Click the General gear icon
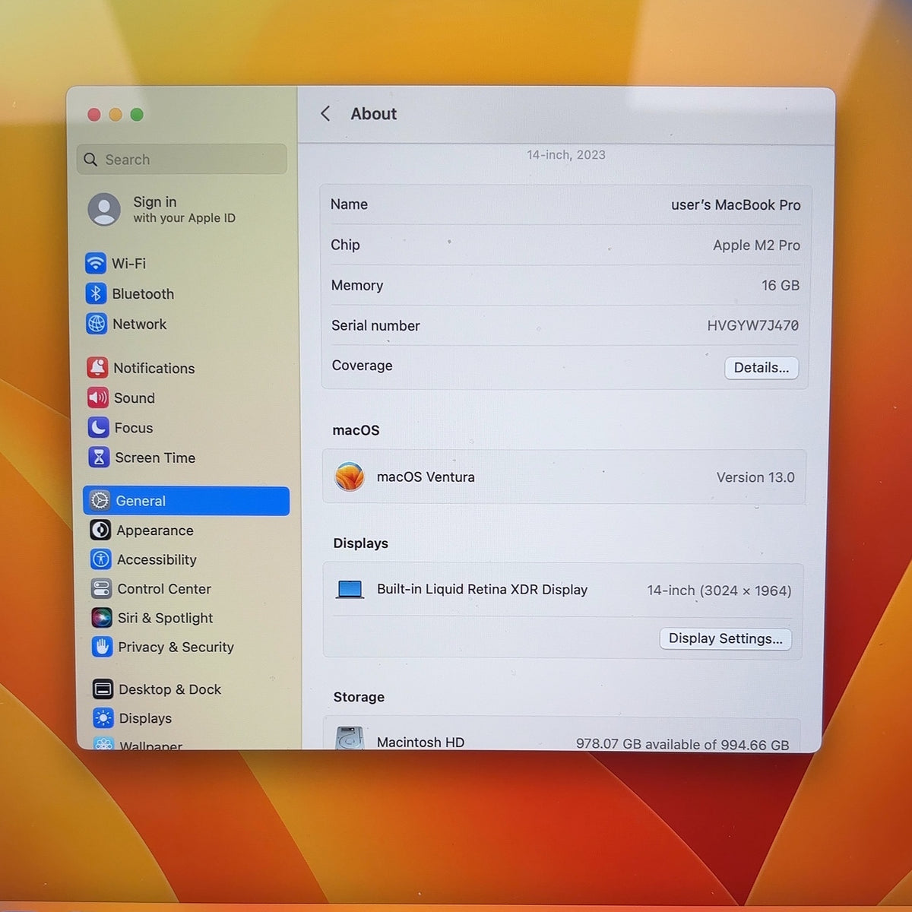 click(x=100, y=500)
